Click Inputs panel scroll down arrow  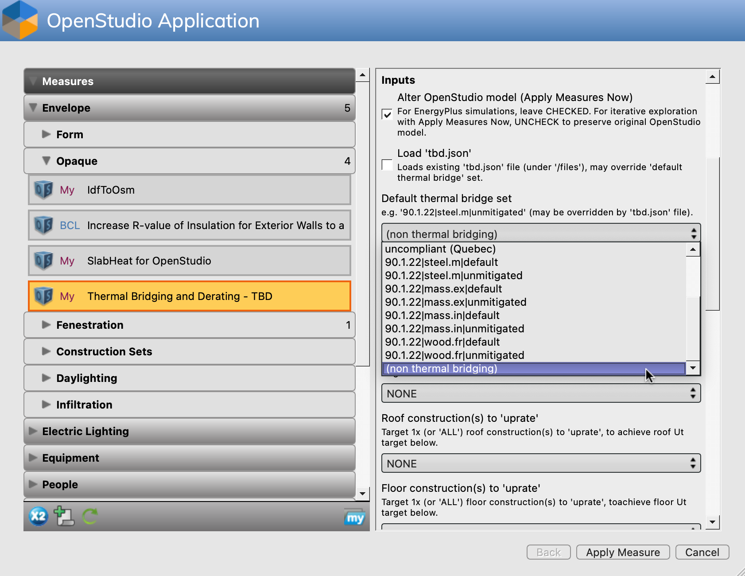pyautogui.click(x=712, y=522)
